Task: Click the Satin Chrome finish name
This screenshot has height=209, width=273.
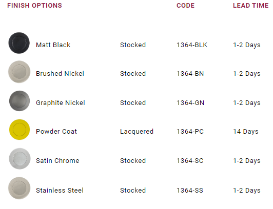Action: point(57,160)
